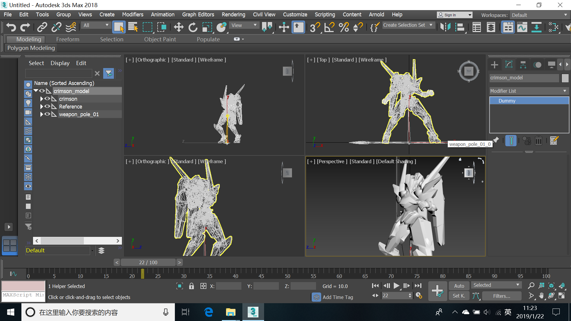Select the Select and Place tool
The image size is (571, 321).
222,27
